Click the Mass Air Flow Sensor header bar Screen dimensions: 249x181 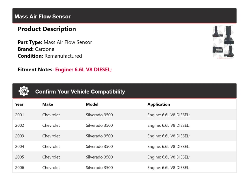pos(124,16)
